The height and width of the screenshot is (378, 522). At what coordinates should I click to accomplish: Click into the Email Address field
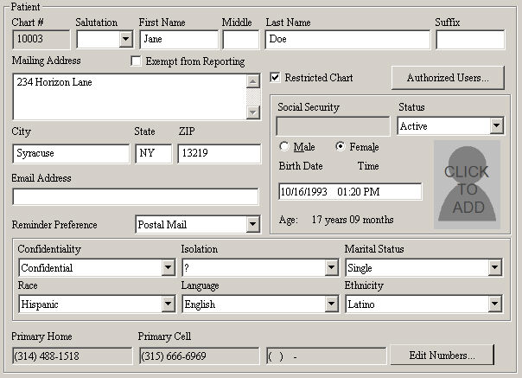point(135,196)
